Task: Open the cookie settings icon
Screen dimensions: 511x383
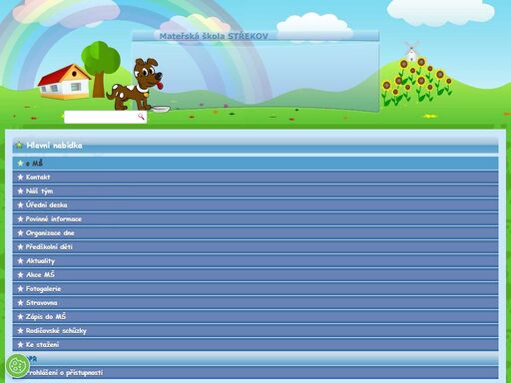Action: [18, 366]
